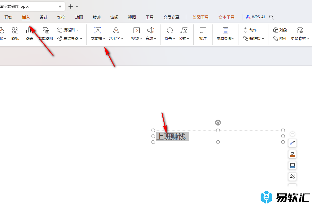Image resolution: width=312 pixels, height=205 pixels.
Task: Insert a 文本框 text box
Action: coord(98,34)
